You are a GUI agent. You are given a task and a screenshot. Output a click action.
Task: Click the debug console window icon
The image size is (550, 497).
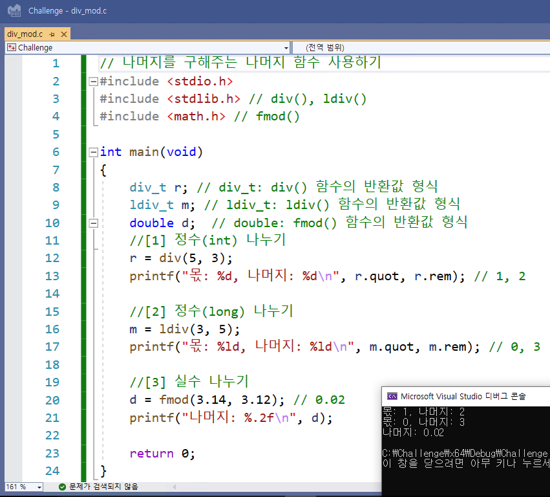point(392,396)
